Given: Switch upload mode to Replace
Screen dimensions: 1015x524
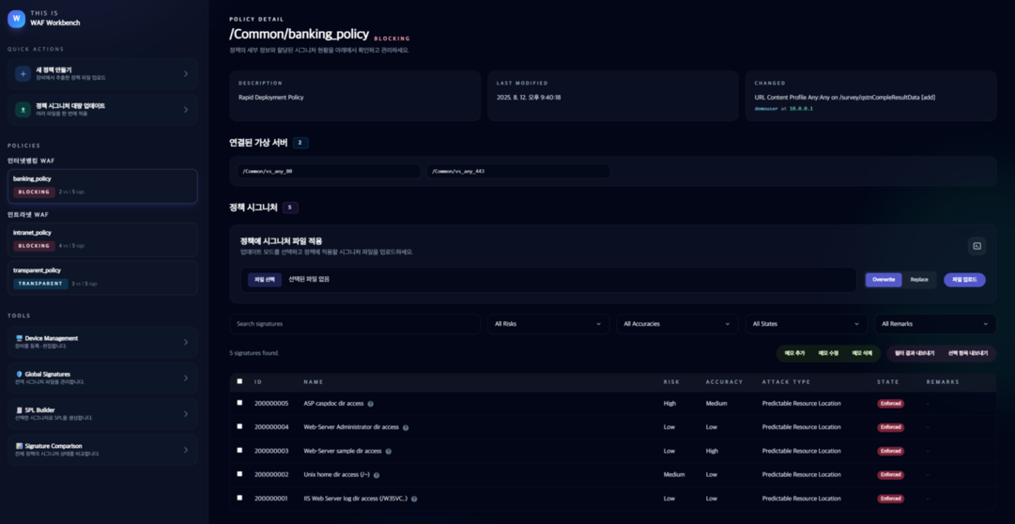Looking at the screenshot, I should pyautogui.click(x=919, y=280).
